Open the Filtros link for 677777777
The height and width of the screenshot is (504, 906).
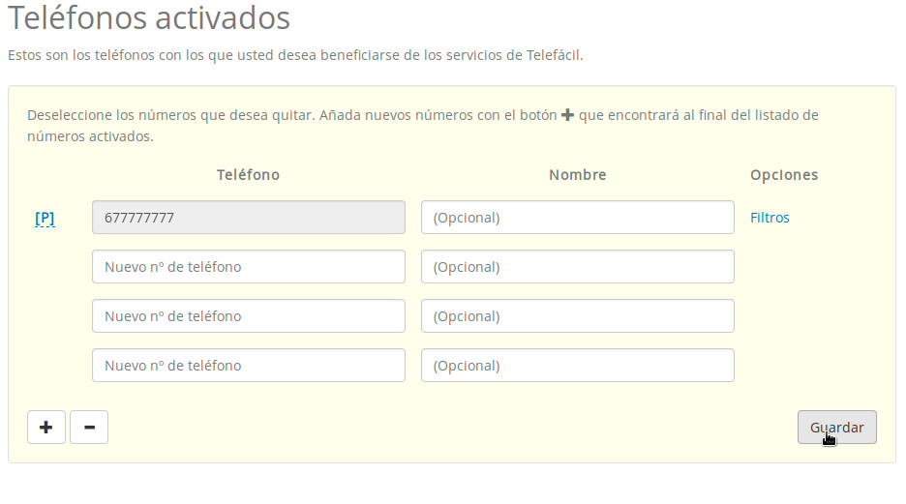coord(770,218)
